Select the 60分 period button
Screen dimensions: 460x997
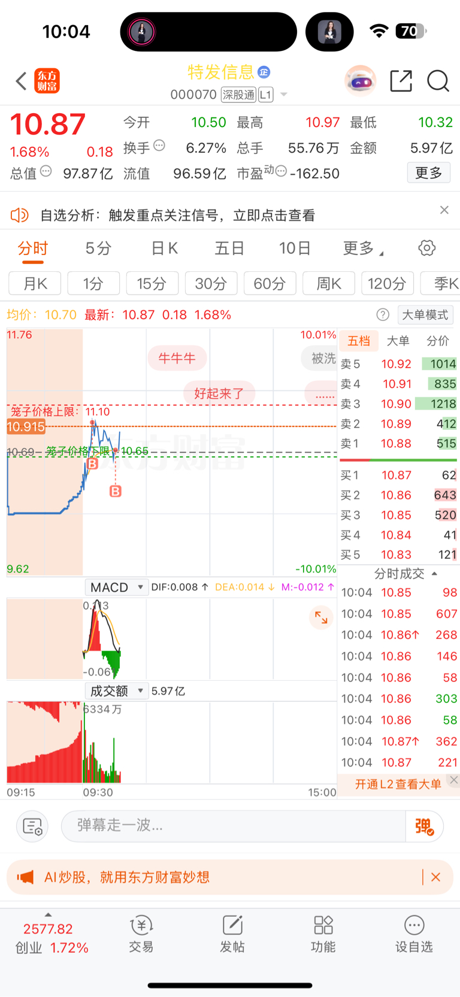point(270,283)
